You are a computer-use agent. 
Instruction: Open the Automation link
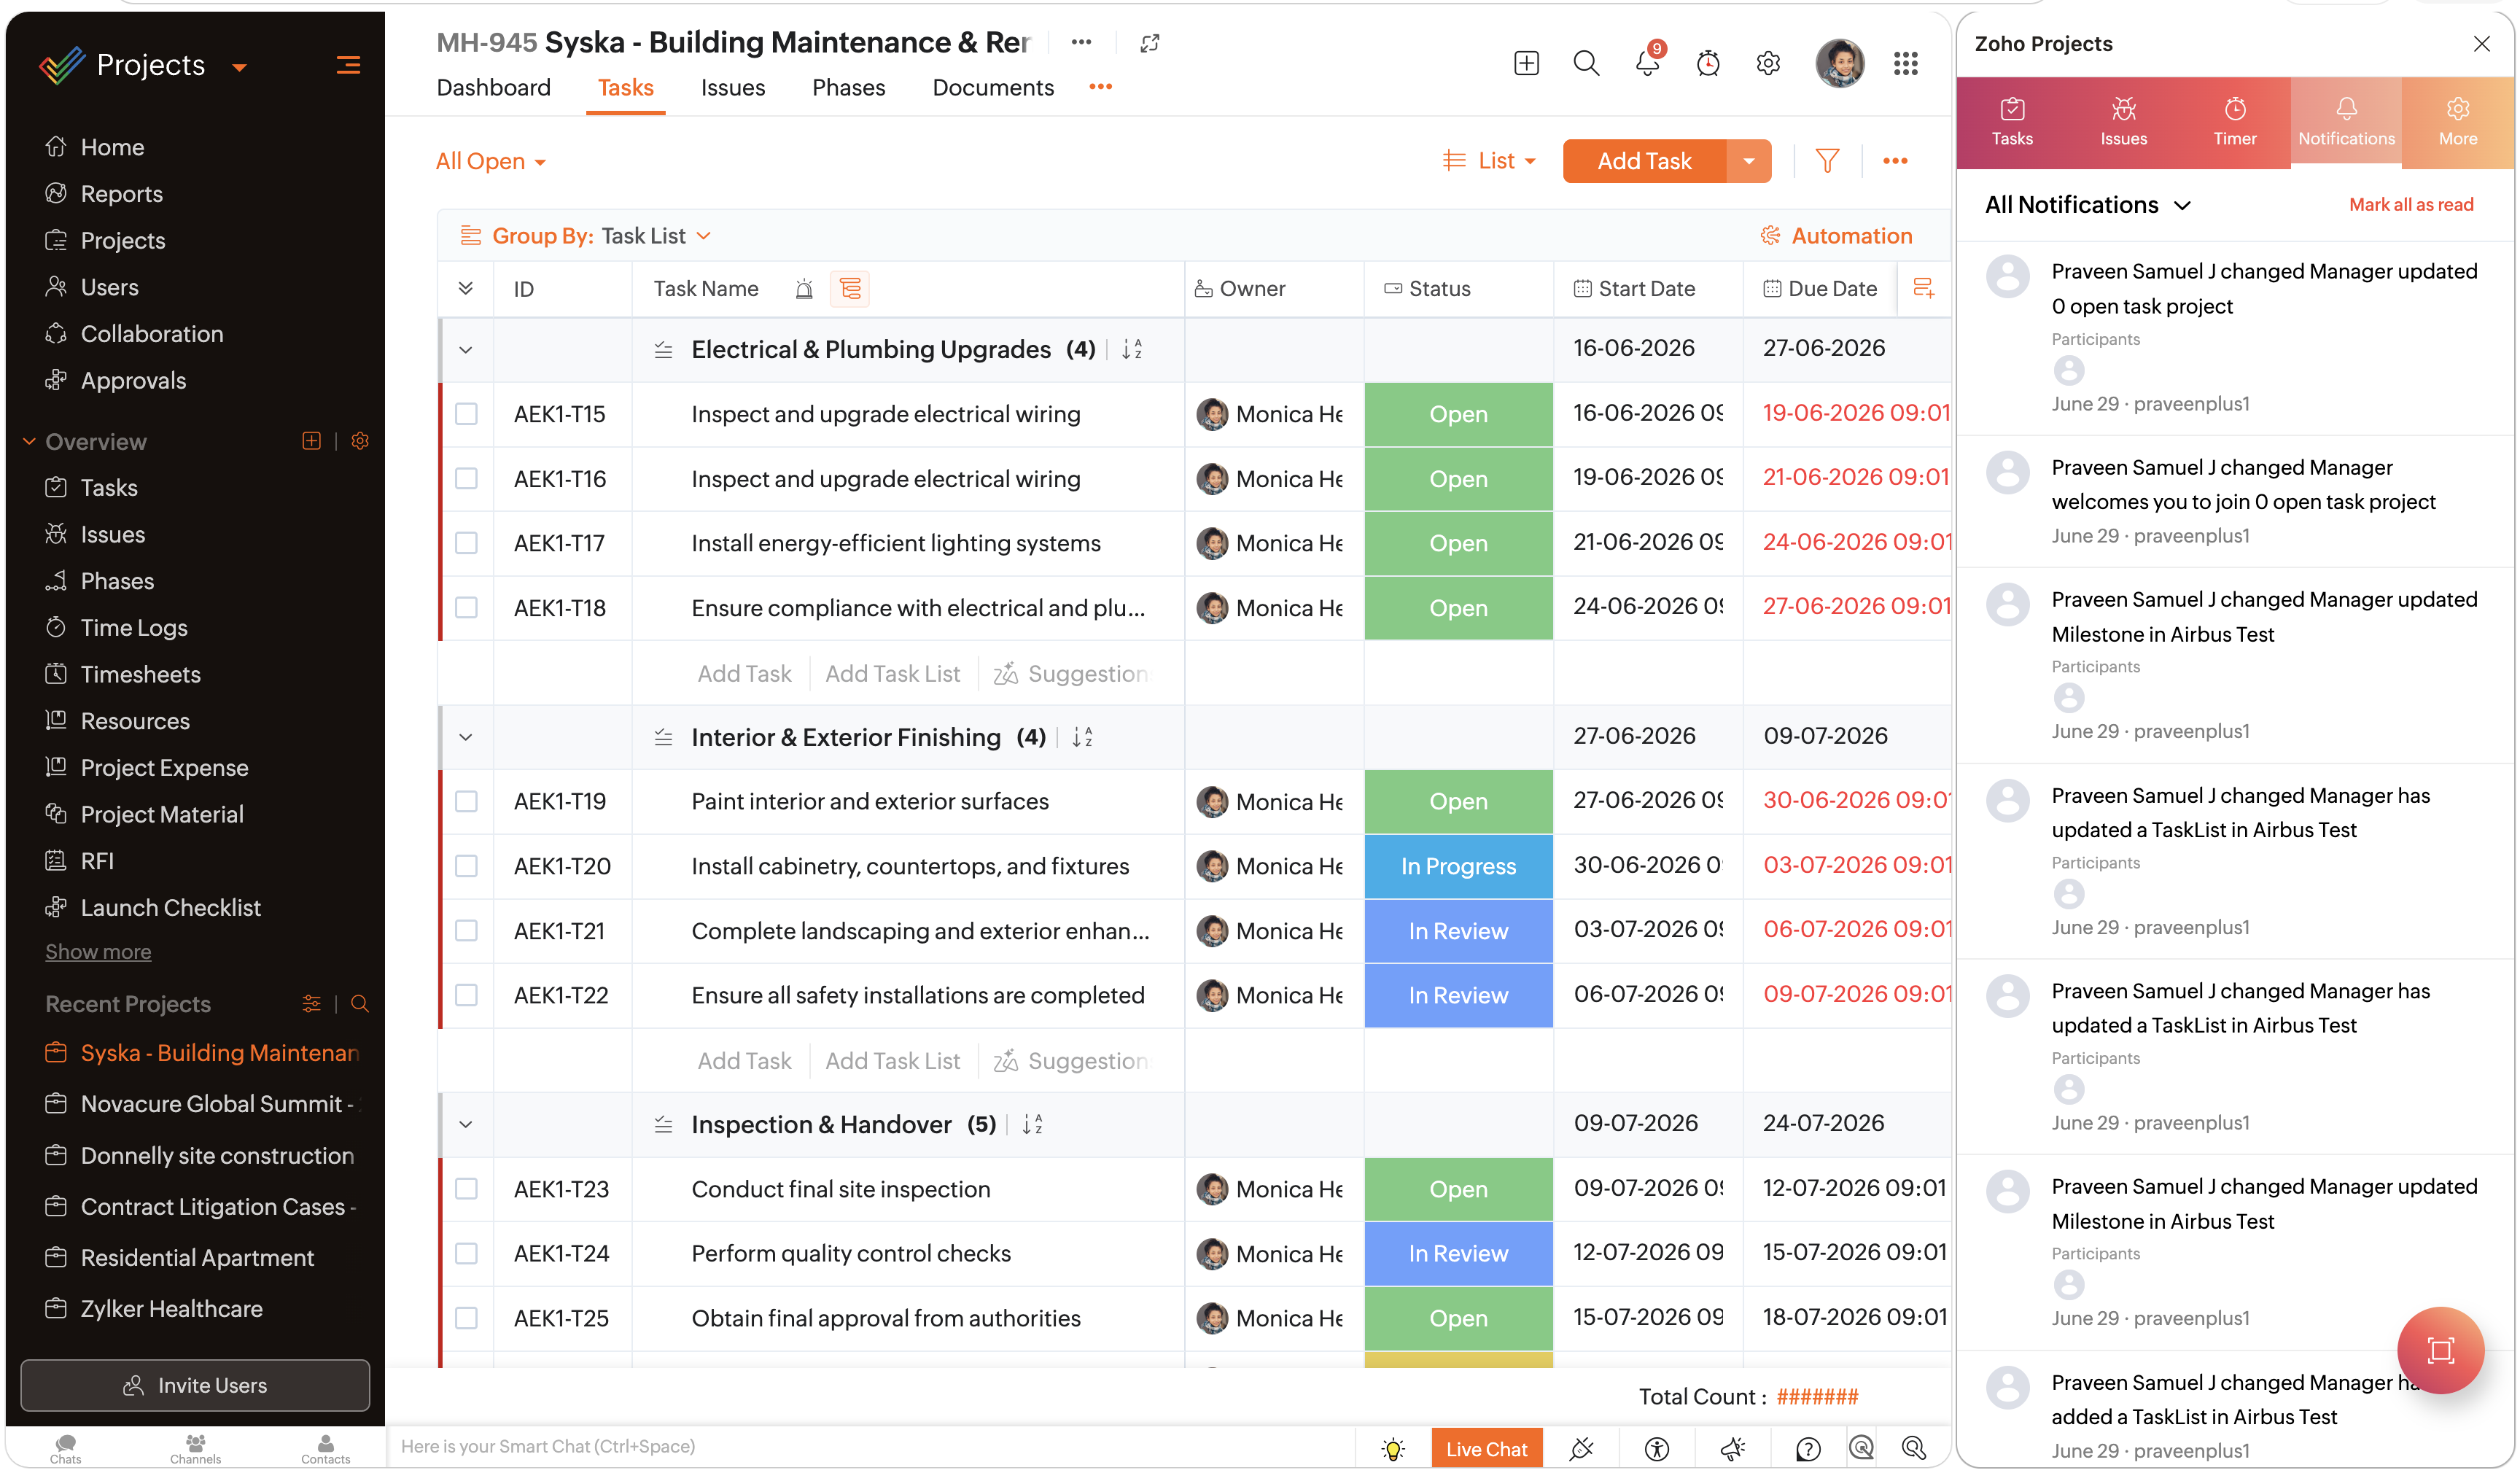click(x=1836, y=236)
